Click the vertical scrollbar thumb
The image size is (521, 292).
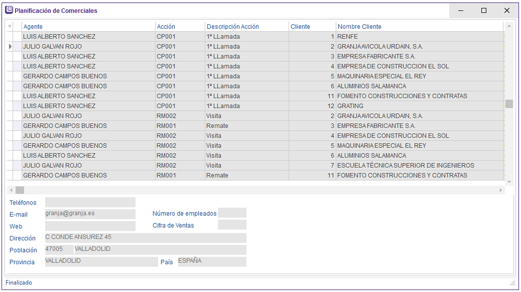pos(509,103)
